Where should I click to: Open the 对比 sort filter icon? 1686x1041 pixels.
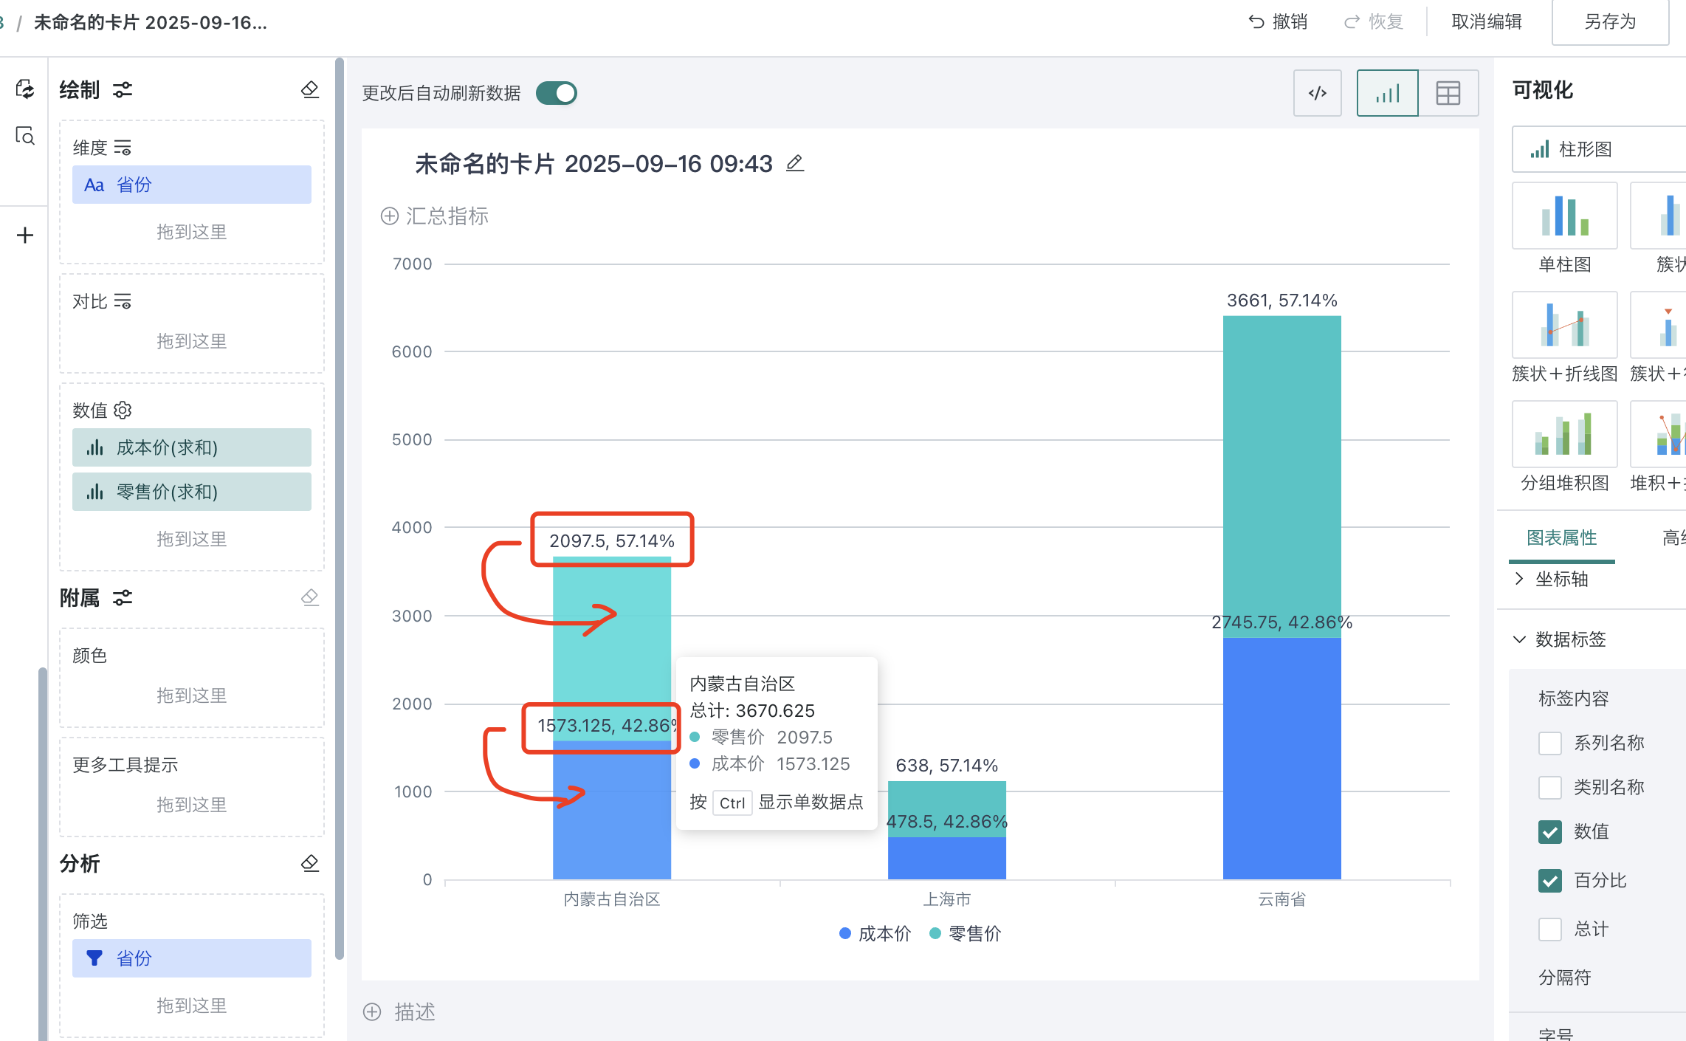pos(123,301)
